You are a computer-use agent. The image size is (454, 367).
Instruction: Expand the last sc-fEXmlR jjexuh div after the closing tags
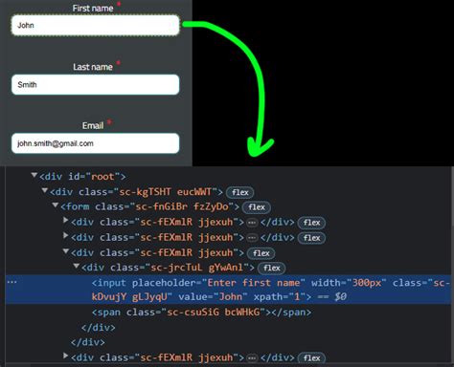(x=65, y=356)
